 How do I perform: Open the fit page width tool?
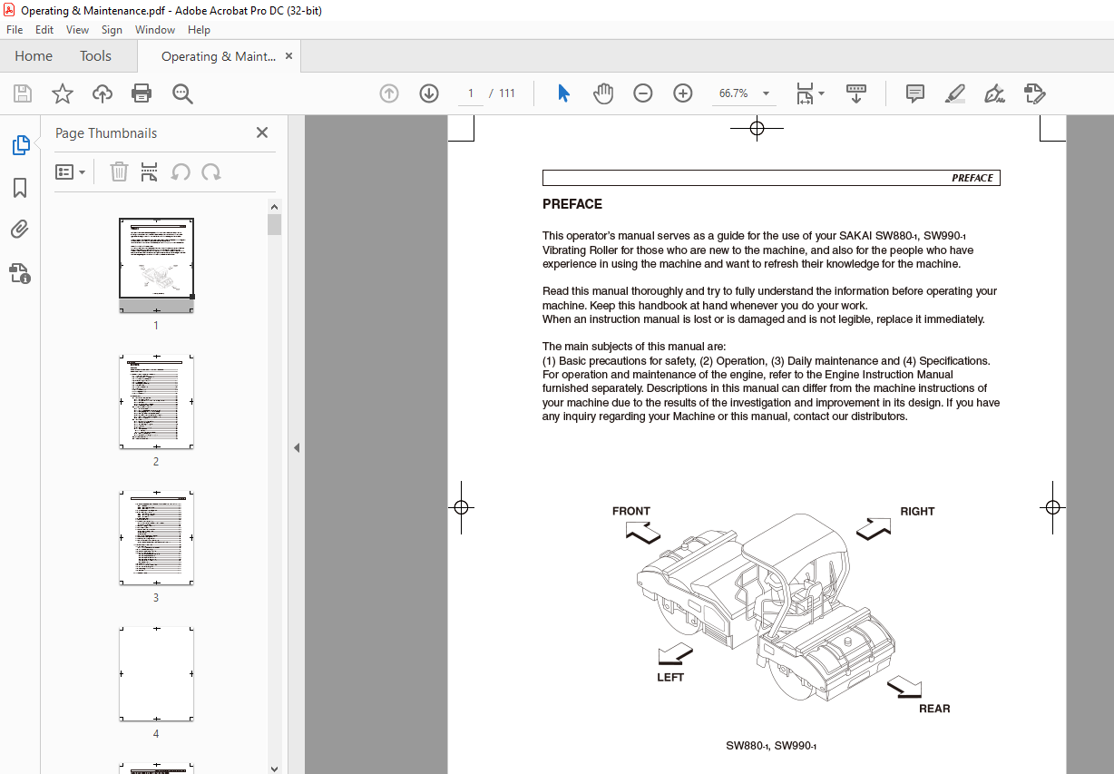(x=805, y=93)
